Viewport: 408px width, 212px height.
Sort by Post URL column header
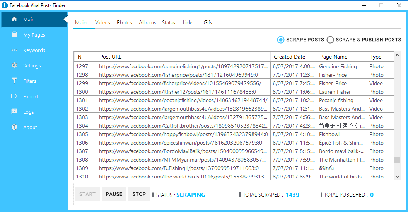pos(184,57)
